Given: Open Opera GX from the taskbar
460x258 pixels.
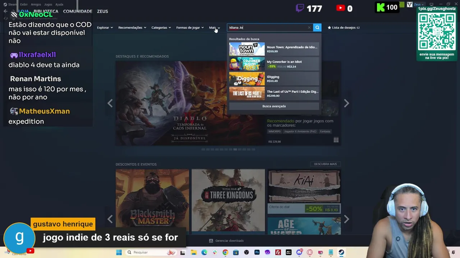Looking at the screenshot, I should click(x=310, y=252).
